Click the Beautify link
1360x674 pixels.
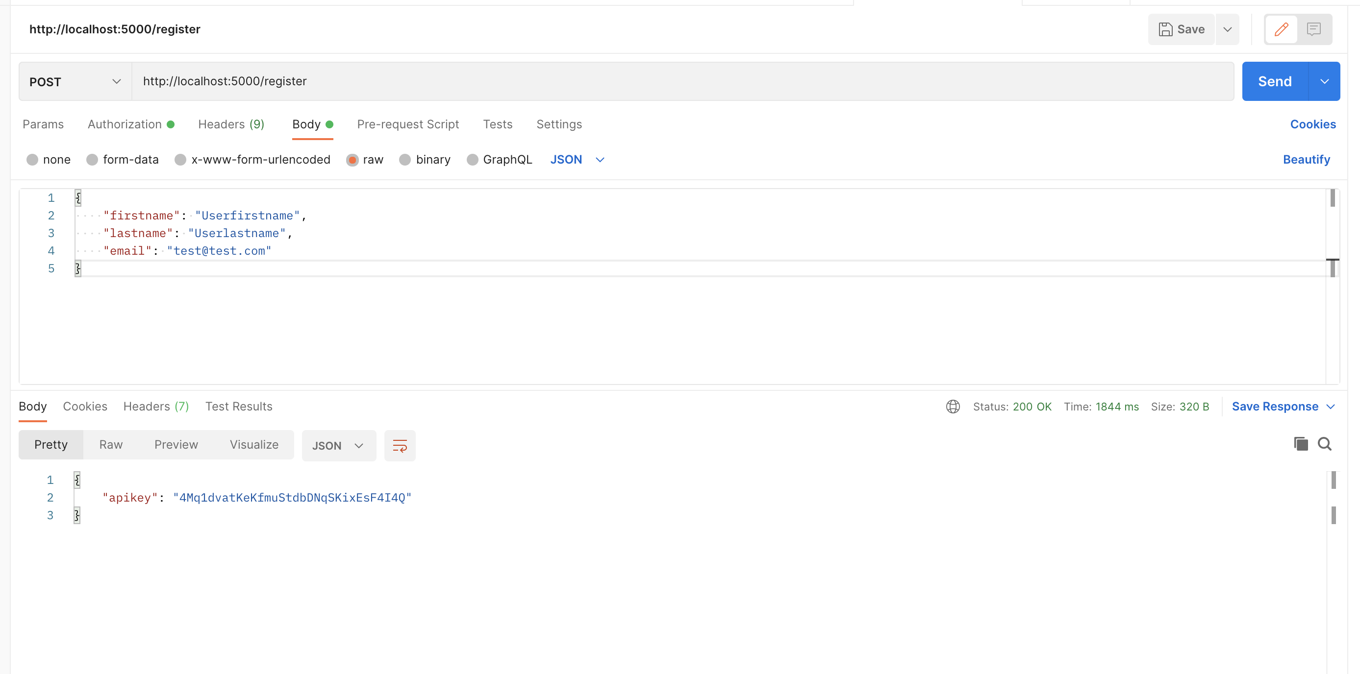(1307, 159)
